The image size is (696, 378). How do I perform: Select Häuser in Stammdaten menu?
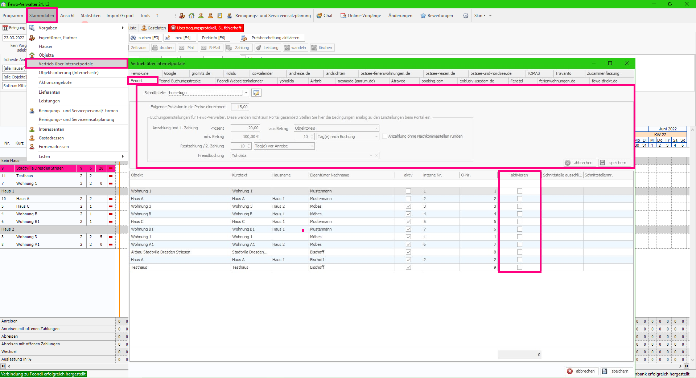pyautogui.click(x=78, y=46)
